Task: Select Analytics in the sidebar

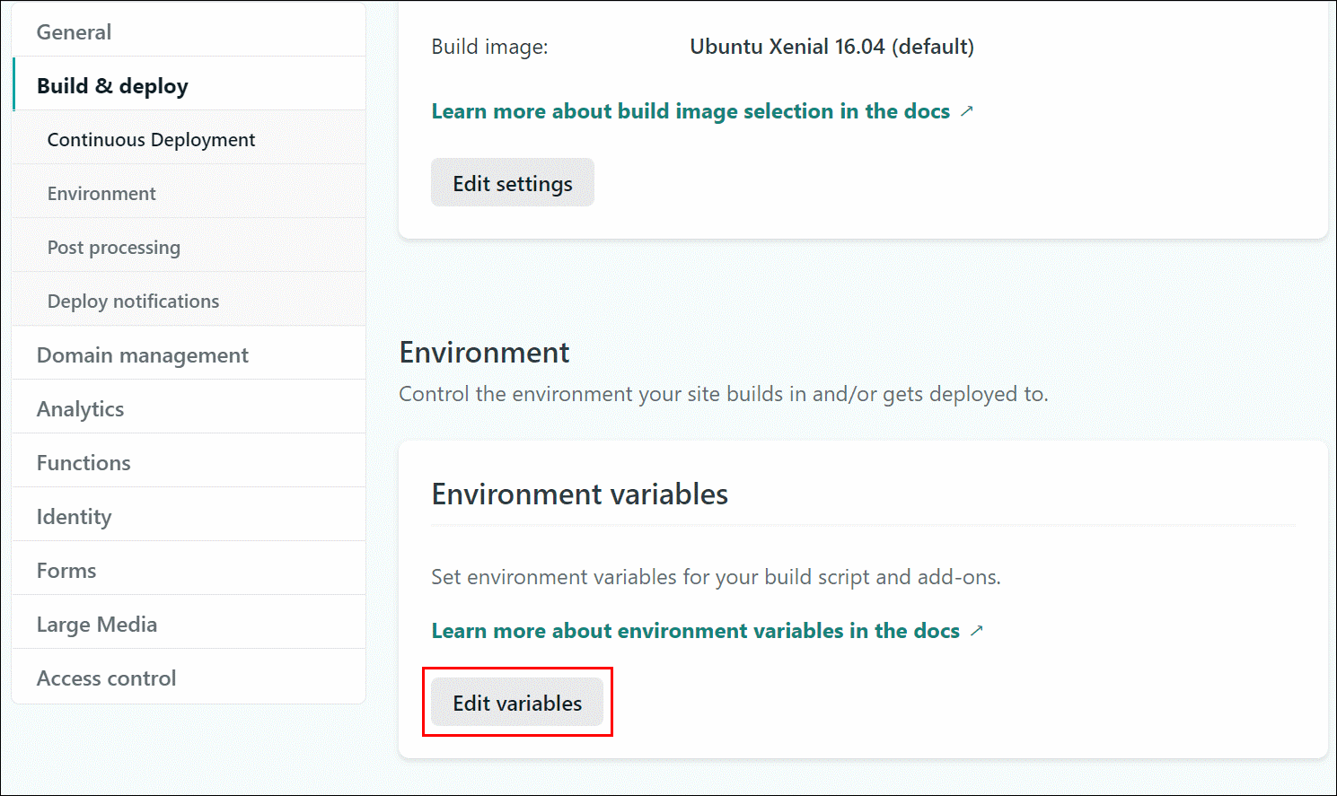Action: 81,409
